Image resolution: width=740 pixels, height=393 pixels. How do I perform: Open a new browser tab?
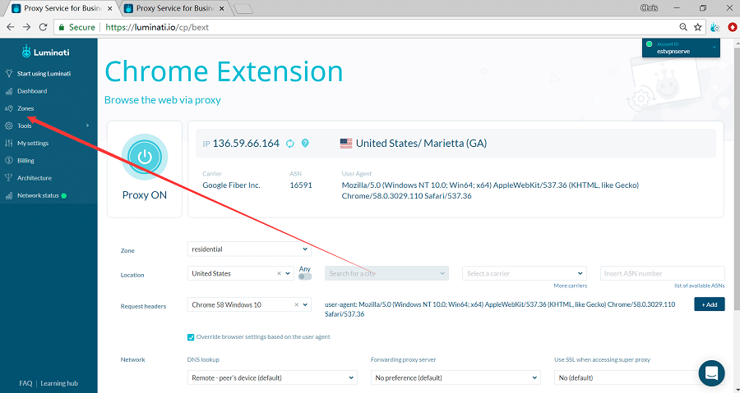[x=243, y=9]
